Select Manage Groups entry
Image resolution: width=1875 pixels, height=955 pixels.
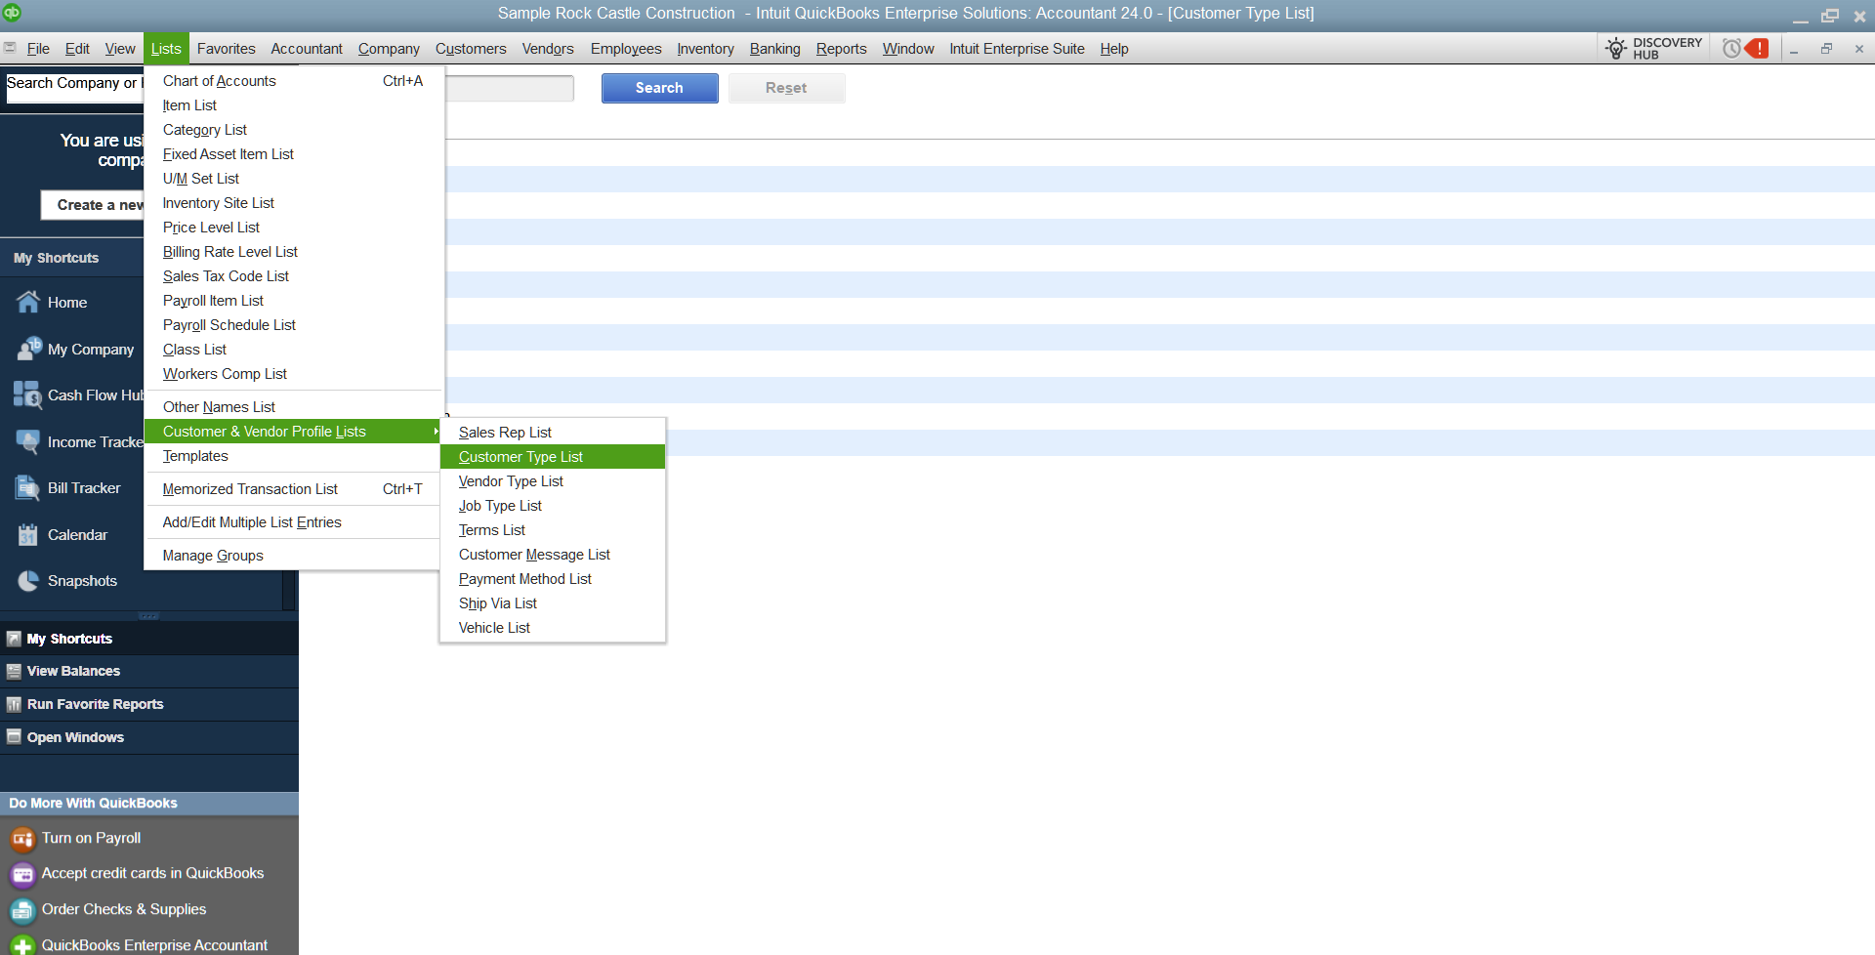[x=293, y=556]
